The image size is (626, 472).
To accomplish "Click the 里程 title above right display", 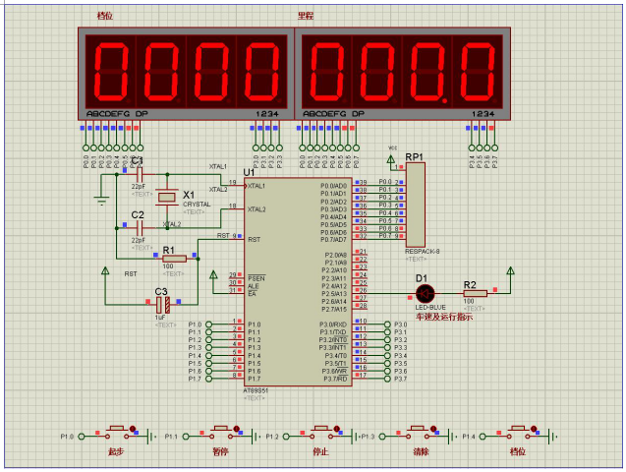I will click(x=306, y=16).
